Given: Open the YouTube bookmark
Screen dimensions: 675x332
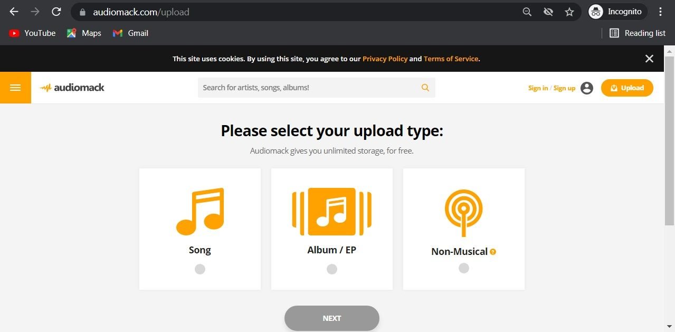Looking at the screenshot, I should pyautogui.click(x=33, y=33).
